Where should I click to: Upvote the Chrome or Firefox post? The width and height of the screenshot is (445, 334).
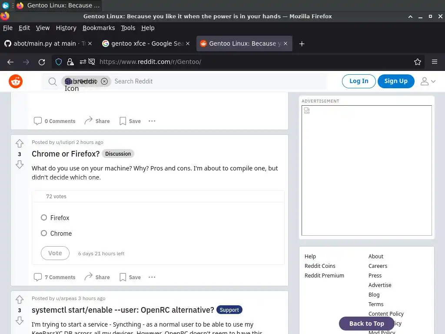(x=20, y=144)
